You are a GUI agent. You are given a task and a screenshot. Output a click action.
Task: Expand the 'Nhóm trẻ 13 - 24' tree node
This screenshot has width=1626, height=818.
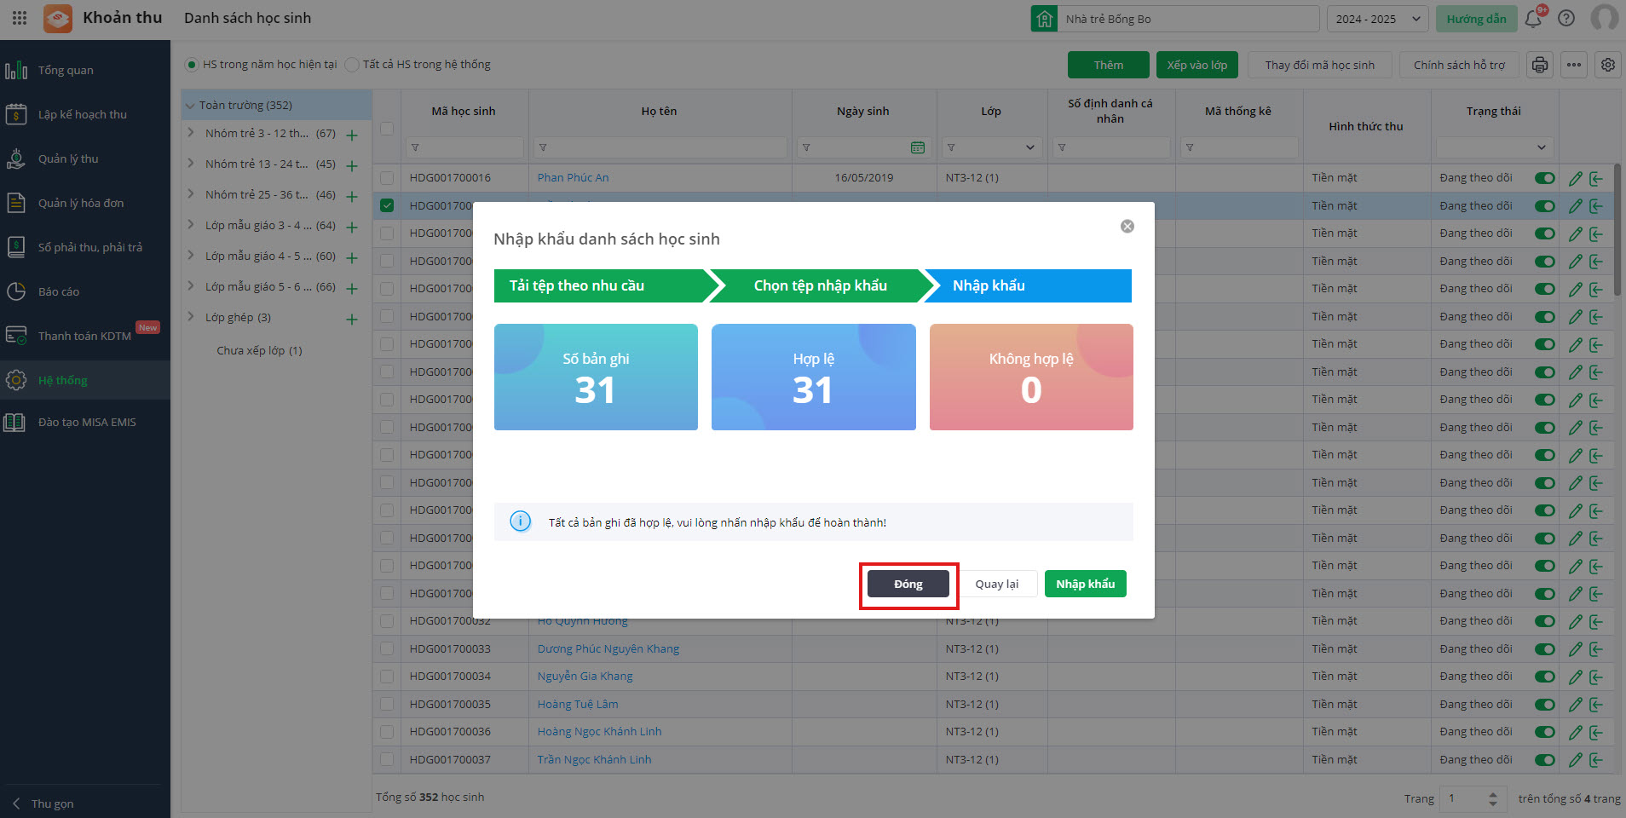pos(191,164)
